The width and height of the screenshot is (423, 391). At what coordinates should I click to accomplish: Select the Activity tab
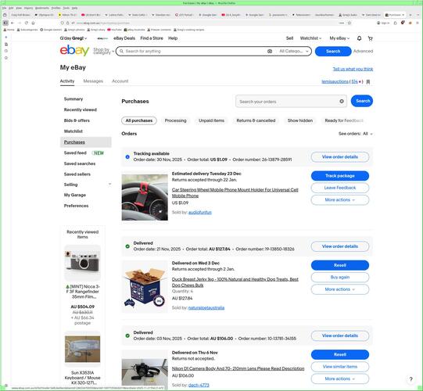(67, 81)
